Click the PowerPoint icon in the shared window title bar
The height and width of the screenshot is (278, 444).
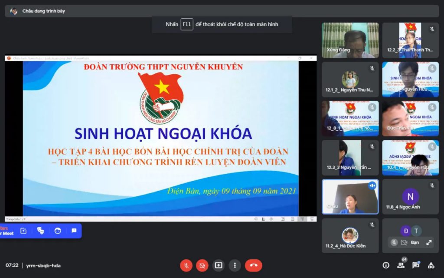[x=9, y=58]
